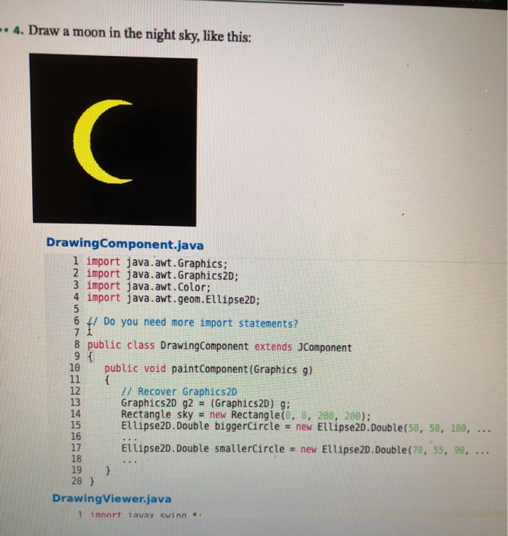Click the line 'import java.awt.Color;'
The height and width of the screenshot is (536, 508).
click(x=148, y=286)
